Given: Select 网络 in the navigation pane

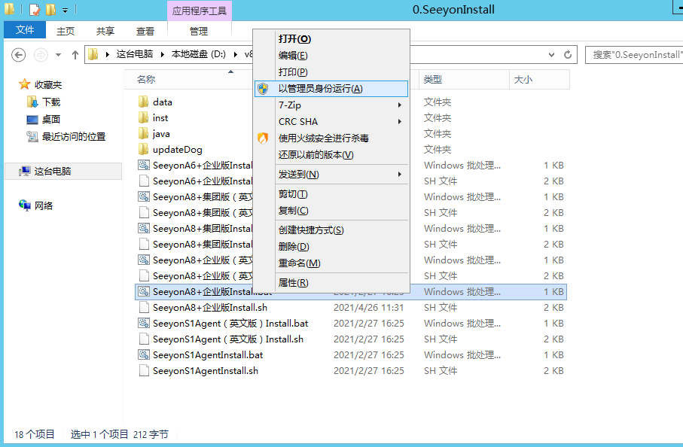Looking at the screenshot, I should (x=44, y=205).
